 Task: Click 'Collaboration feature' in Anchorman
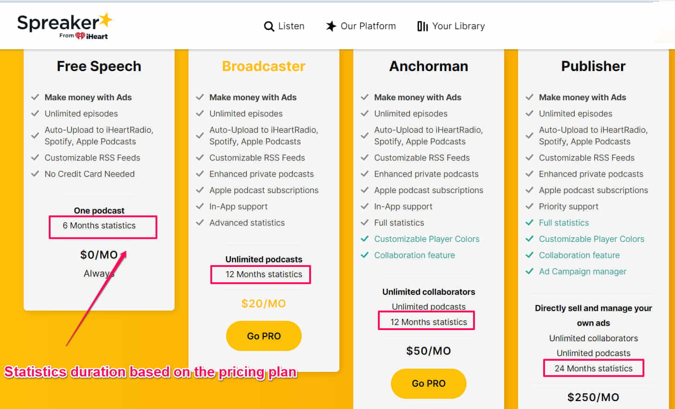pos(415,255)
